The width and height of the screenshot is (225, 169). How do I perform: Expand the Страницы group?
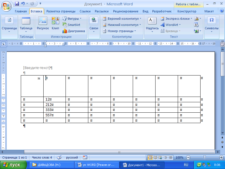[9, 25]
